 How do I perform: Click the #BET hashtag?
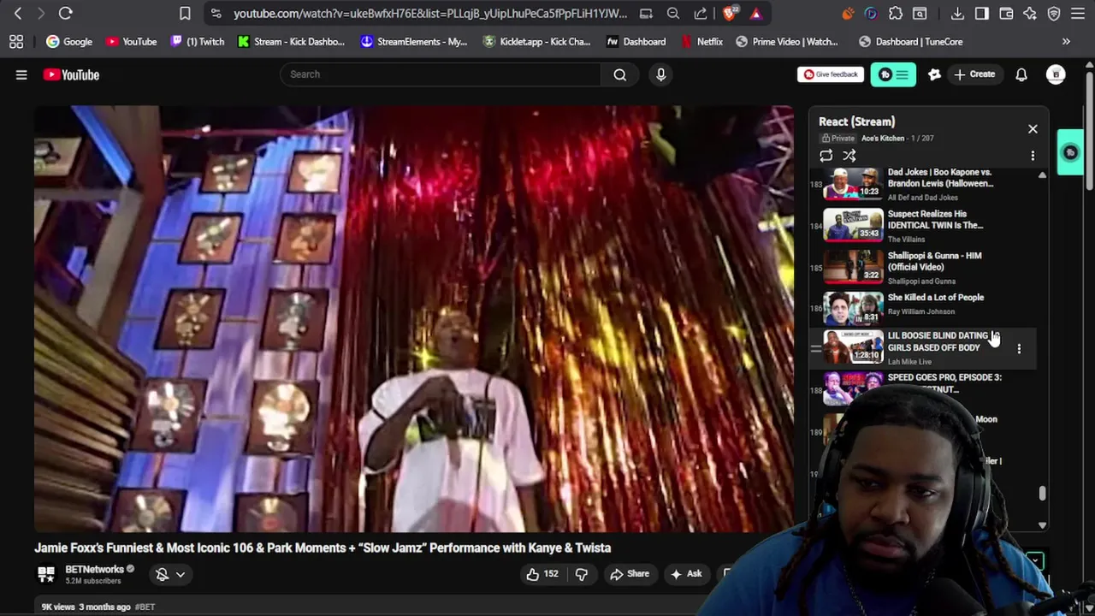tap(145, 607)
